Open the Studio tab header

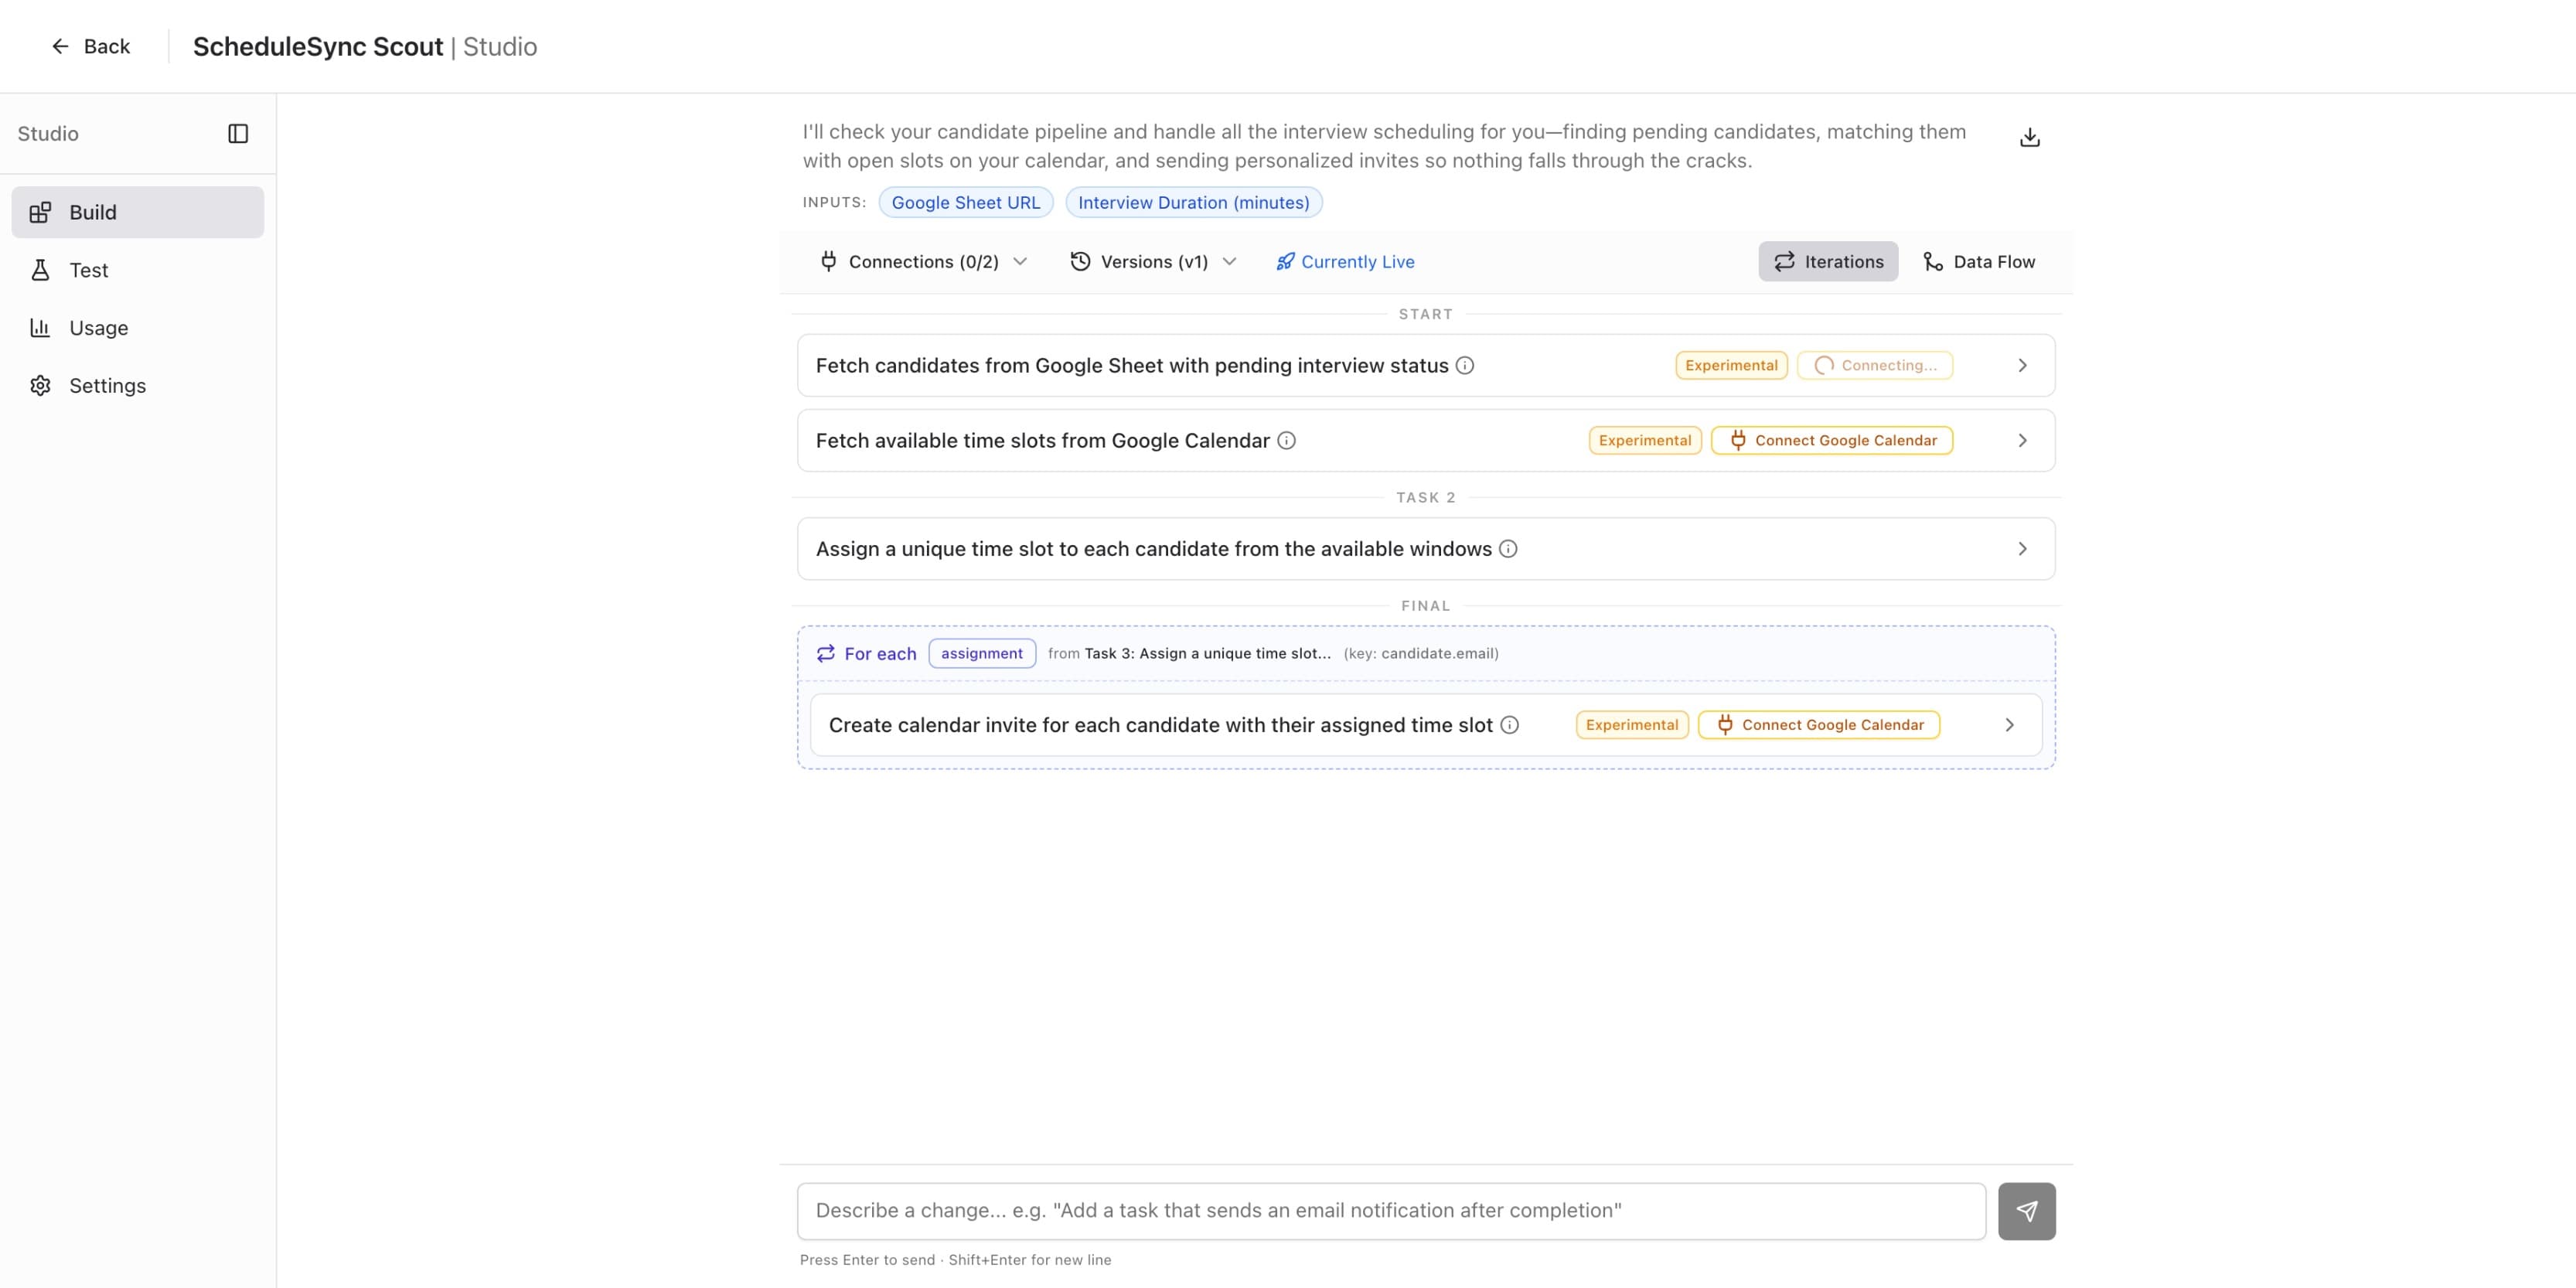pyautogui.click(x=47, y=133)
